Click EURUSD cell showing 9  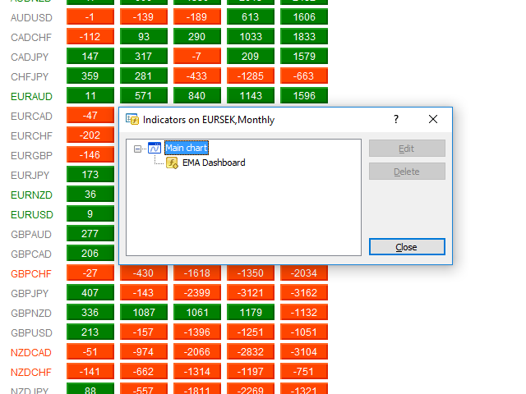coord(90,214)
